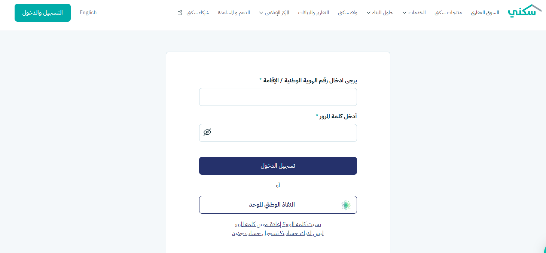Click the forgot password reset link

278,224
